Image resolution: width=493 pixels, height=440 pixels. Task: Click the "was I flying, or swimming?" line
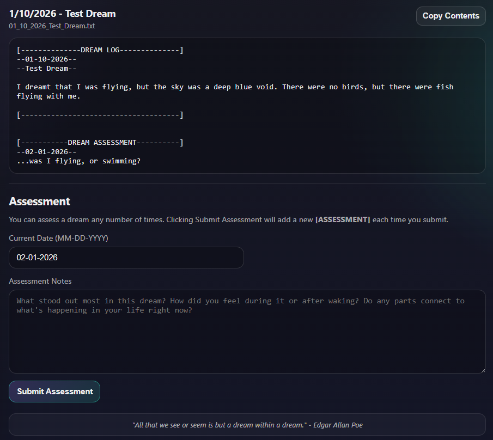[78, 161]
